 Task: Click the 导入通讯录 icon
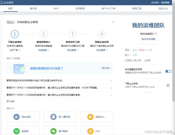point(54,117)
